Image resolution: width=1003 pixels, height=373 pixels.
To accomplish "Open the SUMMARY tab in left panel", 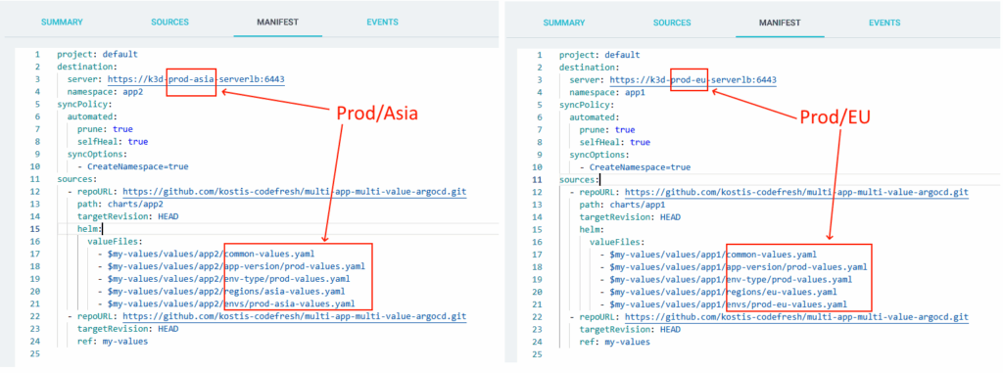I will 62,22.
